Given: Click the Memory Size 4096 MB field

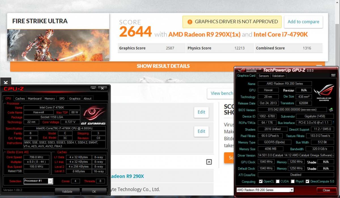Looking at the screenshot, I should click(x=271, y=149).
